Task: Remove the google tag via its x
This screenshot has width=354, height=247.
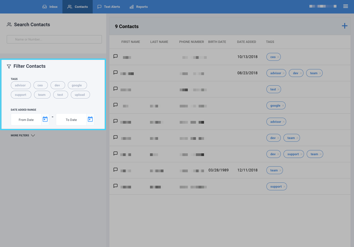Action: coord(283,106)
